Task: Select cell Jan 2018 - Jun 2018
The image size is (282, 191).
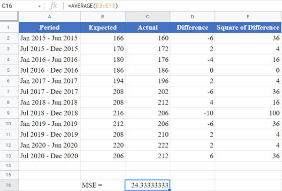Action: pyautogui.click(x=49, y=103)
